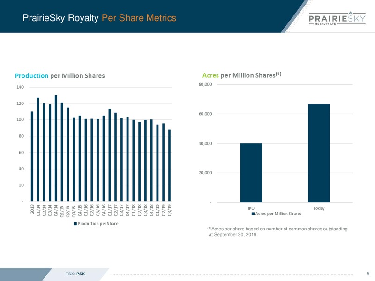Select the Q1/17 production bar

pos(110,155)
